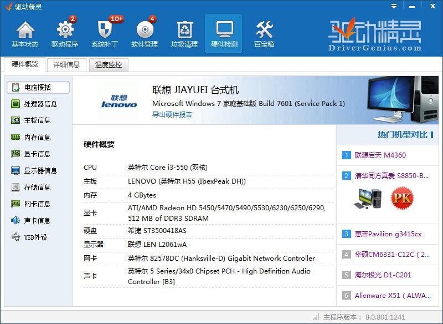443x324 pixels.
Task: Click the desktop PC thumbnail beside PK
Action: pos(368,199)
